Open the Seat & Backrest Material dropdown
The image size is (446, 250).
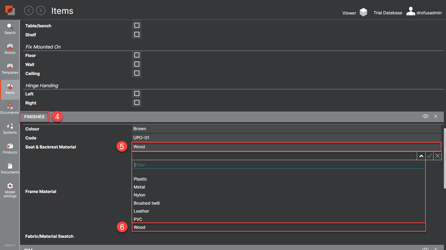286,147
